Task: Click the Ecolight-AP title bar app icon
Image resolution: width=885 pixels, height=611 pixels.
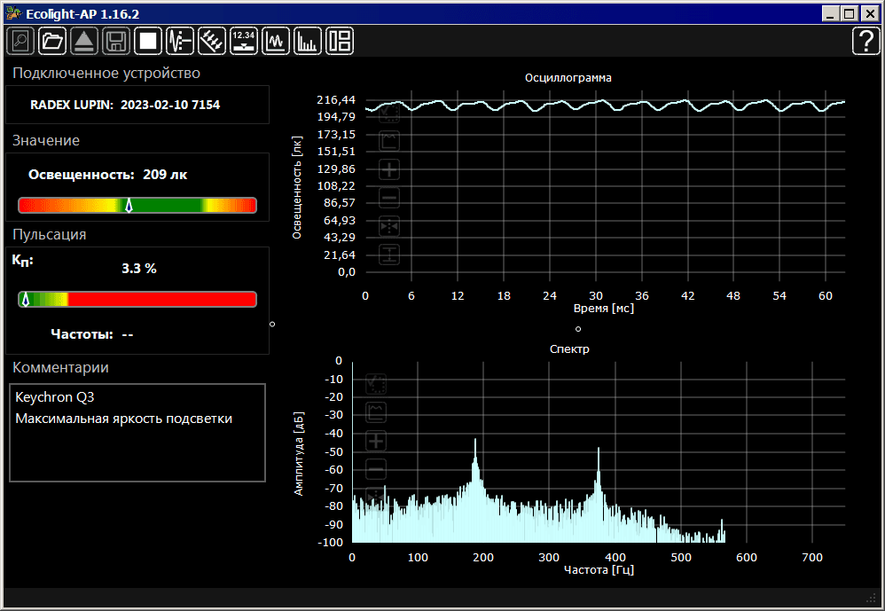Action: tap(13, 13)
